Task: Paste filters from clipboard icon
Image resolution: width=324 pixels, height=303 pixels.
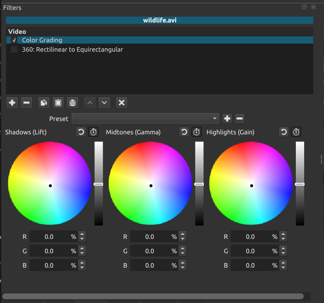Action: (58, 103)
